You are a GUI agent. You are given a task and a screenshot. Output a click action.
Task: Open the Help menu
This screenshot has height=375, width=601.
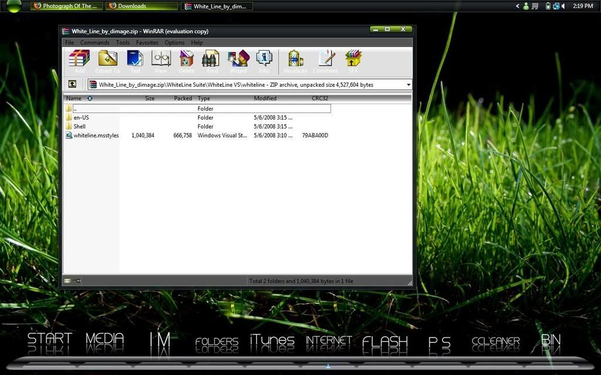coord(197,42)
